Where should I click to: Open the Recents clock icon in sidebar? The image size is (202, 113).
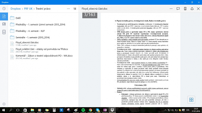4,8
